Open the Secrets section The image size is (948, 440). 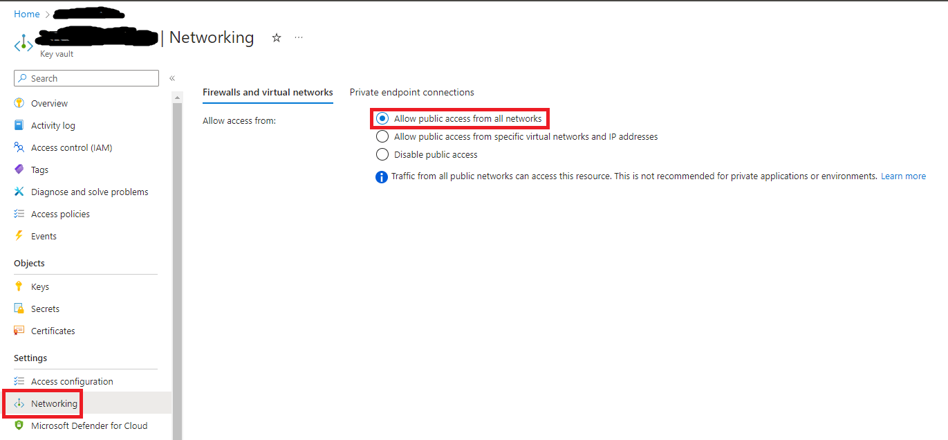(46, 308)
